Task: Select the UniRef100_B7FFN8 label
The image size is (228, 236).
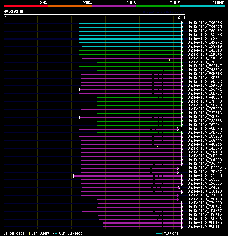Action: pos(204,101)
